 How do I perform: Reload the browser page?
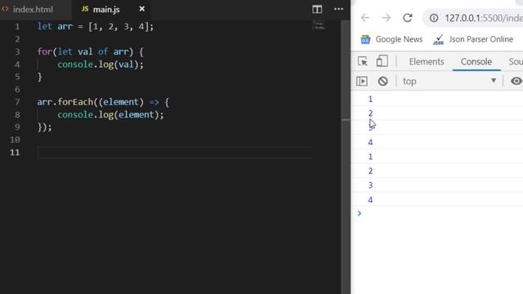(407, 18)
